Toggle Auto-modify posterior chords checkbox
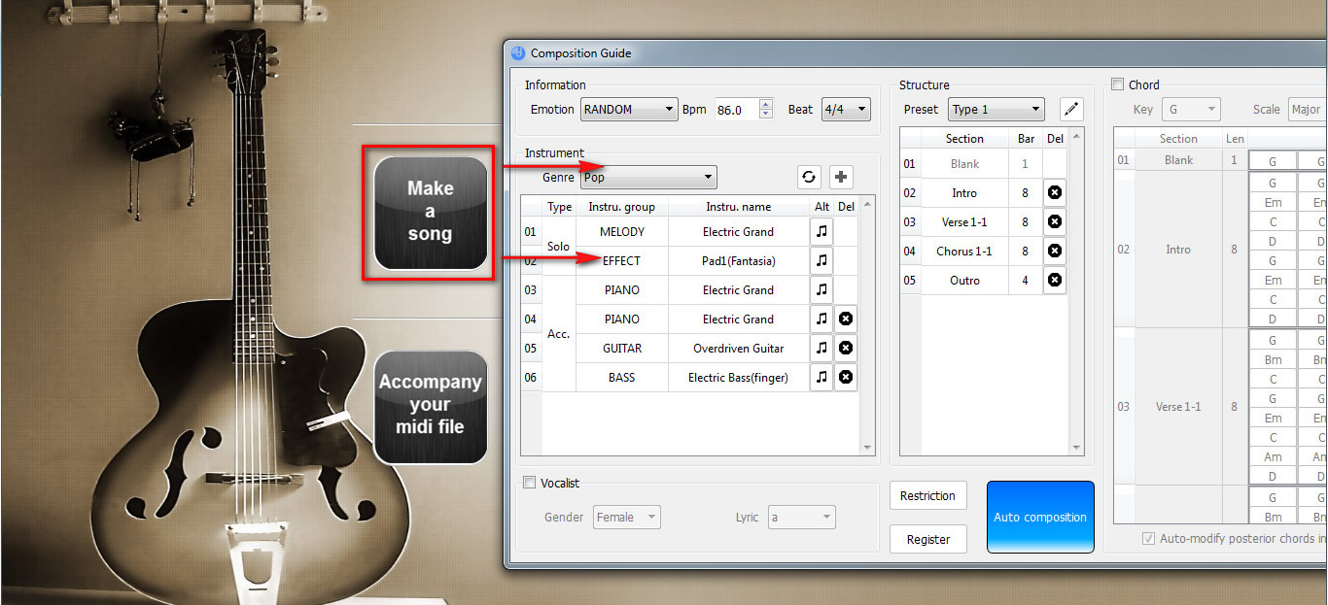1328x605 pixels. tap(1148, 538)
